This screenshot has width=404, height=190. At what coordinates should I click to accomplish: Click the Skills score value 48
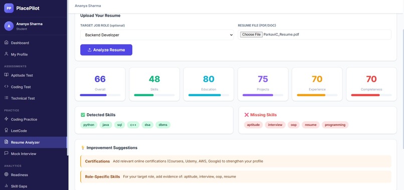(154, 79)
